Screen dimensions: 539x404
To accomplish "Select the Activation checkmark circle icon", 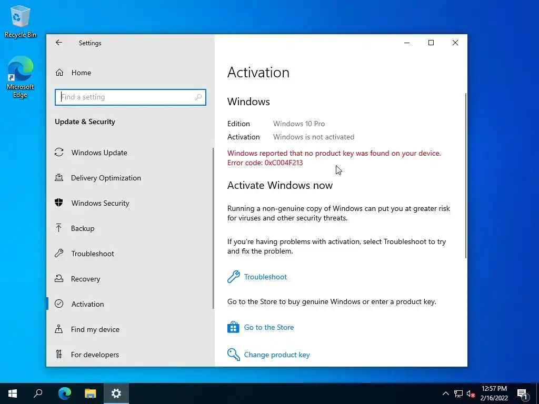I will tap(59, 304).
